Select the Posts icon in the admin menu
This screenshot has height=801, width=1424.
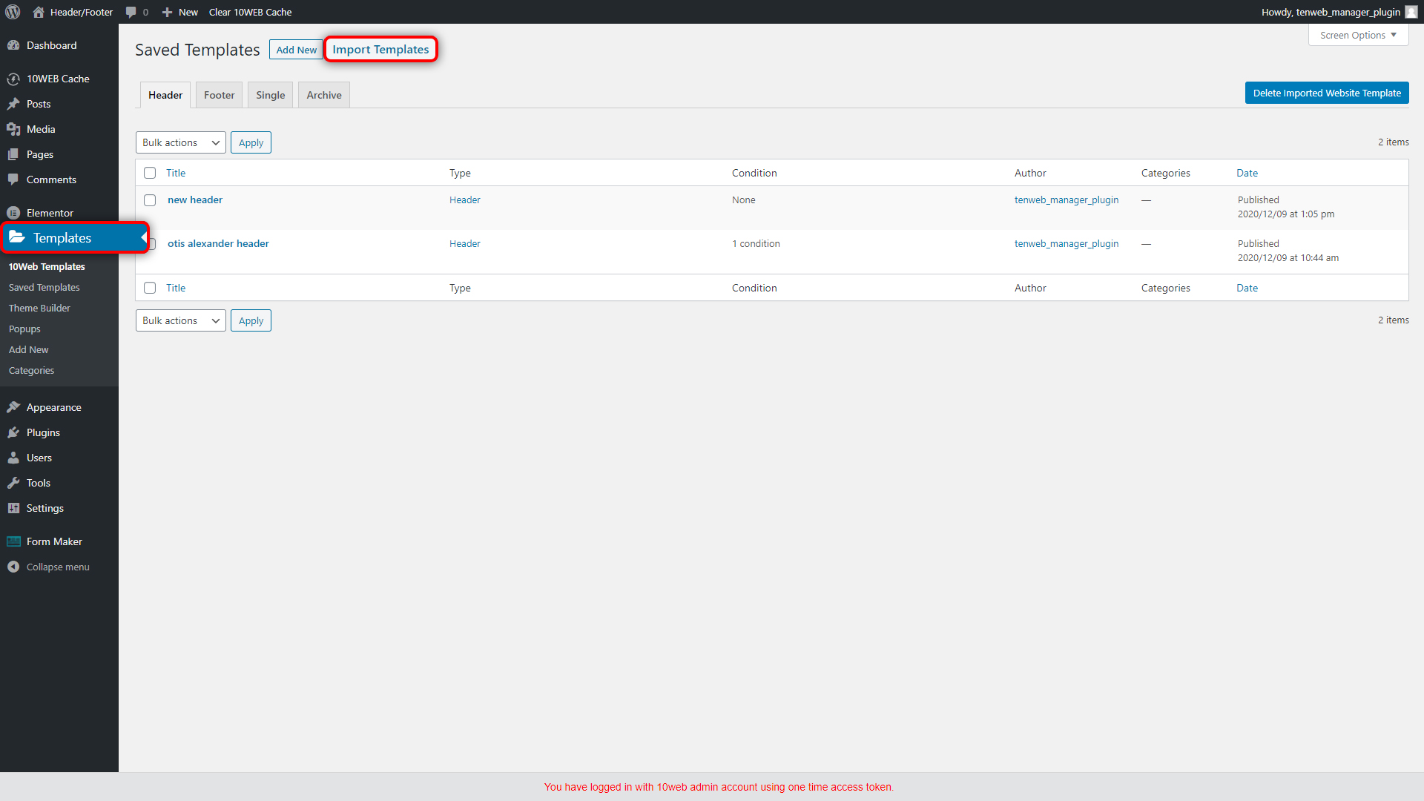pyautogui.click(x=15, y=104)
